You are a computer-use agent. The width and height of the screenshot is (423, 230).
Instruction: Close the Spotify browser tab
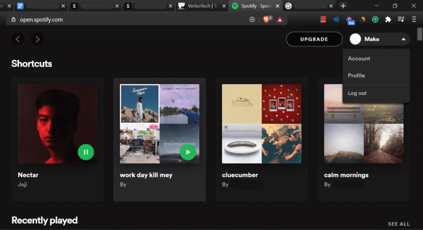tap(278, 6)
